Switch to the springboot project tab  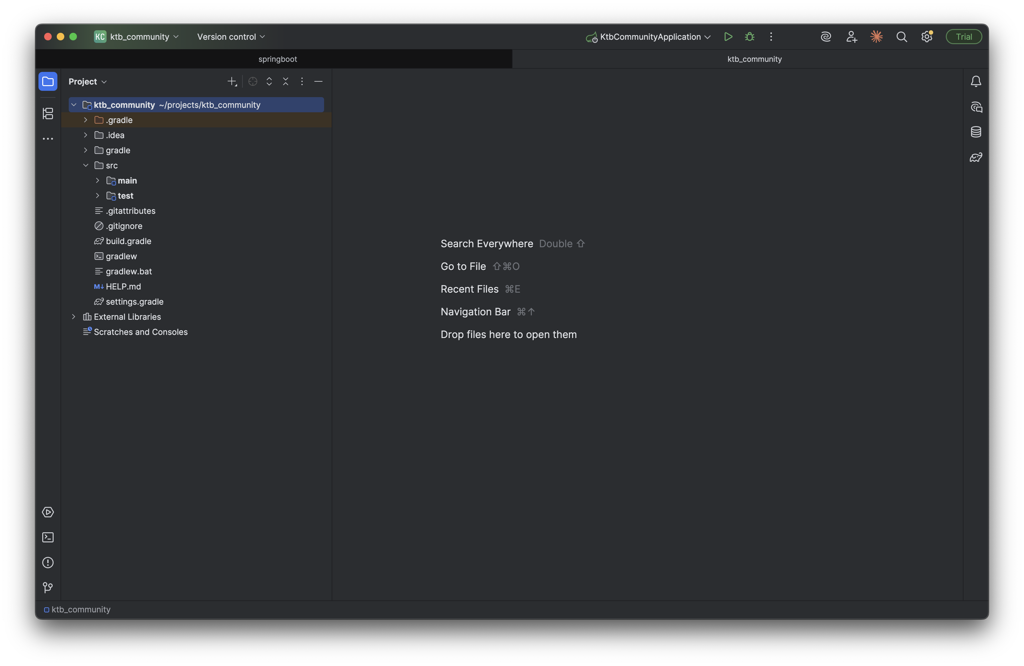277,59
